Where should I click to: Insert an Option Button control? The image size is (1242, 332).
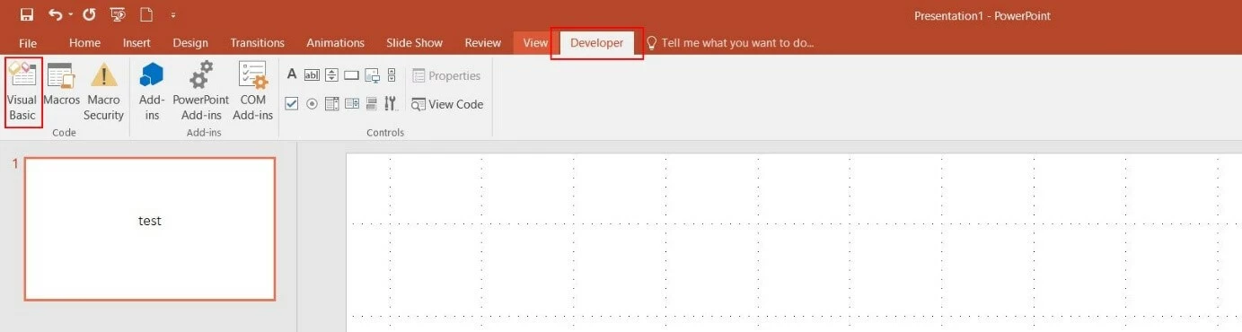tap(312, 104)
